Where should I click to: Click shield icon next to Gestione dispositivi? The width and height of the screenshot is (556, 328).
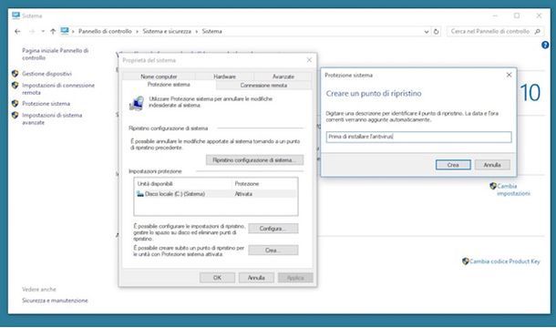click(15, 74)
